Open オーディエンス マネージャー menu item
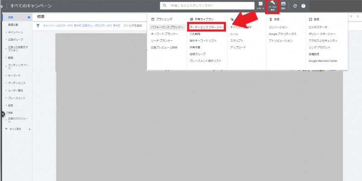 pos(207,27)
